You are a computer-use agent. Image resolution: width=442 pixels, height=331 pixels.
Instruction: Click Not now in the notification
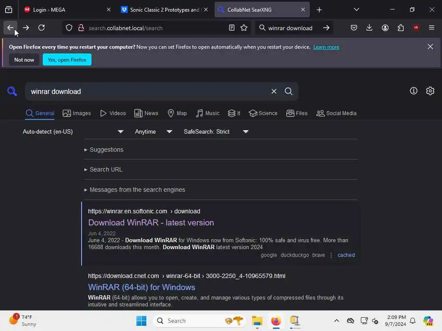pyautogui.click(x=24, y=59)
